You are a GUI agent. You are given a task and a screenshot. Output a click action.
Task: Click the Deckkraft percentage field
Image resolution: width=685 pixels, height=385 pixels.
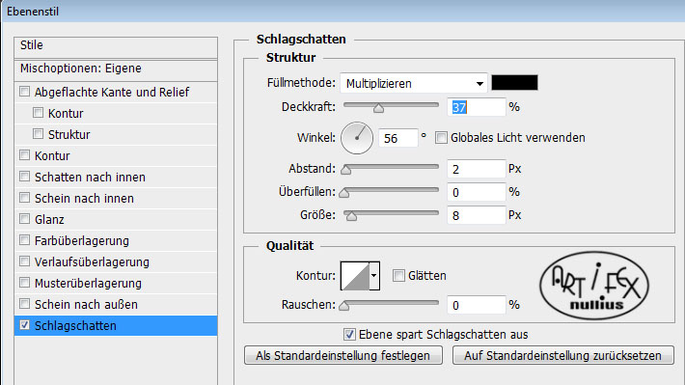[x=477, y=107]
